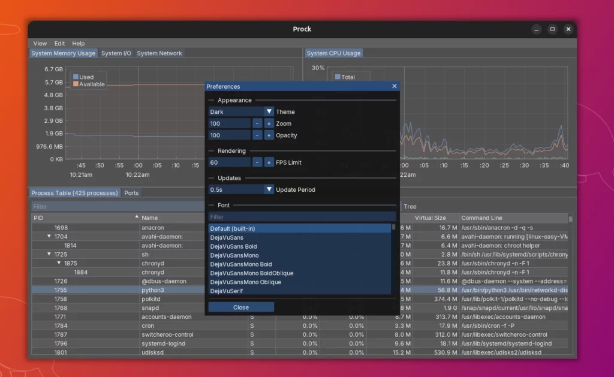Open the Help menu

pos(79,43)
